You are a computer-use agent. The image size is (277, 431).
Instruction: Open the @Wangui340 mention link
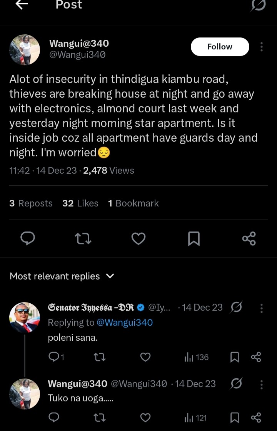(124, 323)
